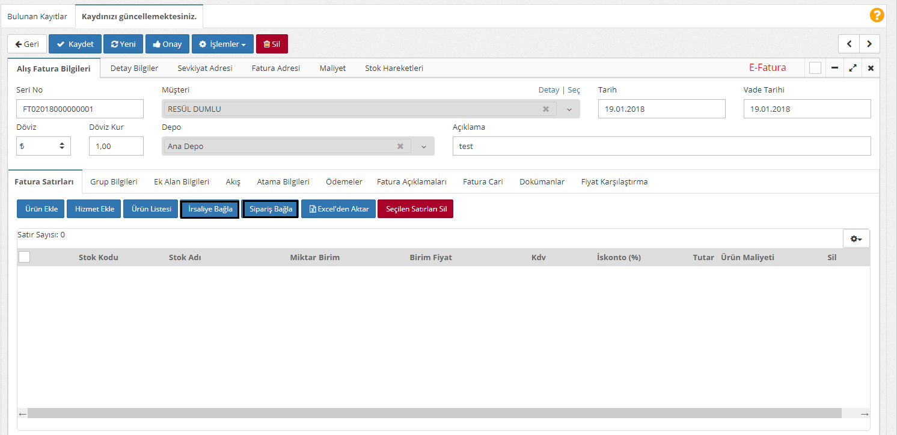Expand the Müşteri dropdown list
Viewport: 897px width, 435px height.
pos(569,109)
